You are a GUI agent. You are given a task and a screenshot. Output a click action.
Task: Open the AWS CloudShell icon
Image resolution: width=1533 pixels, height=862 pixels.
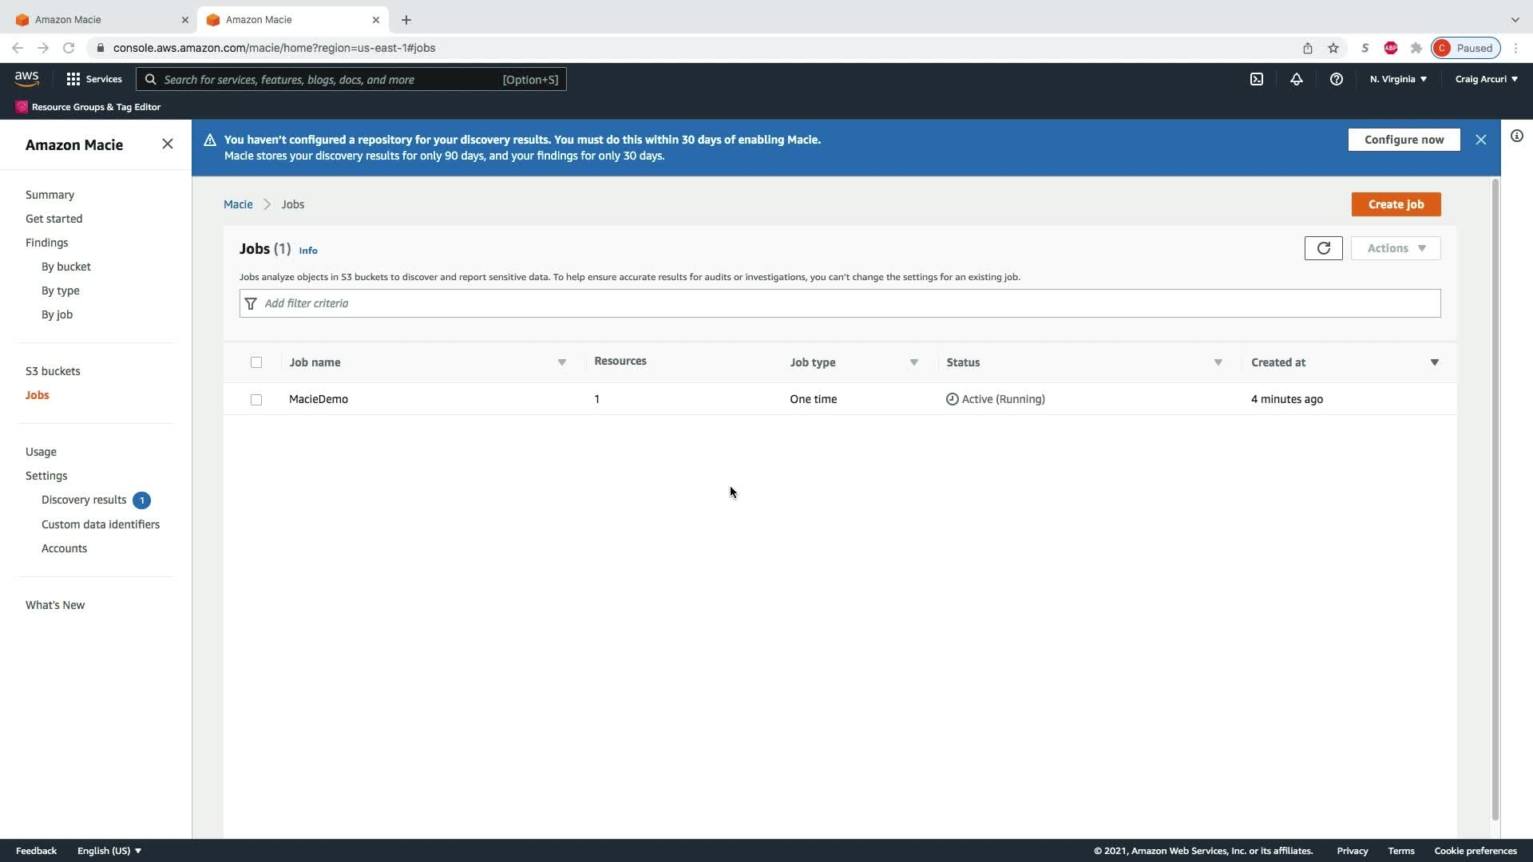tap(1256, 79)
